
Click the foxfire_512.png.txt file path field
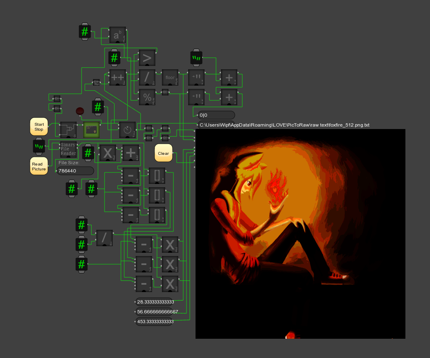point(284,125)
